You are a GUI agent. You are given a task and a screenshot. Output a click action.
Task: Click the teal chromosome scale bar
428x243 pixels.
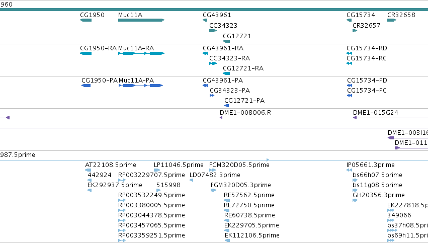pyautogui.click(x=214, y=10)
